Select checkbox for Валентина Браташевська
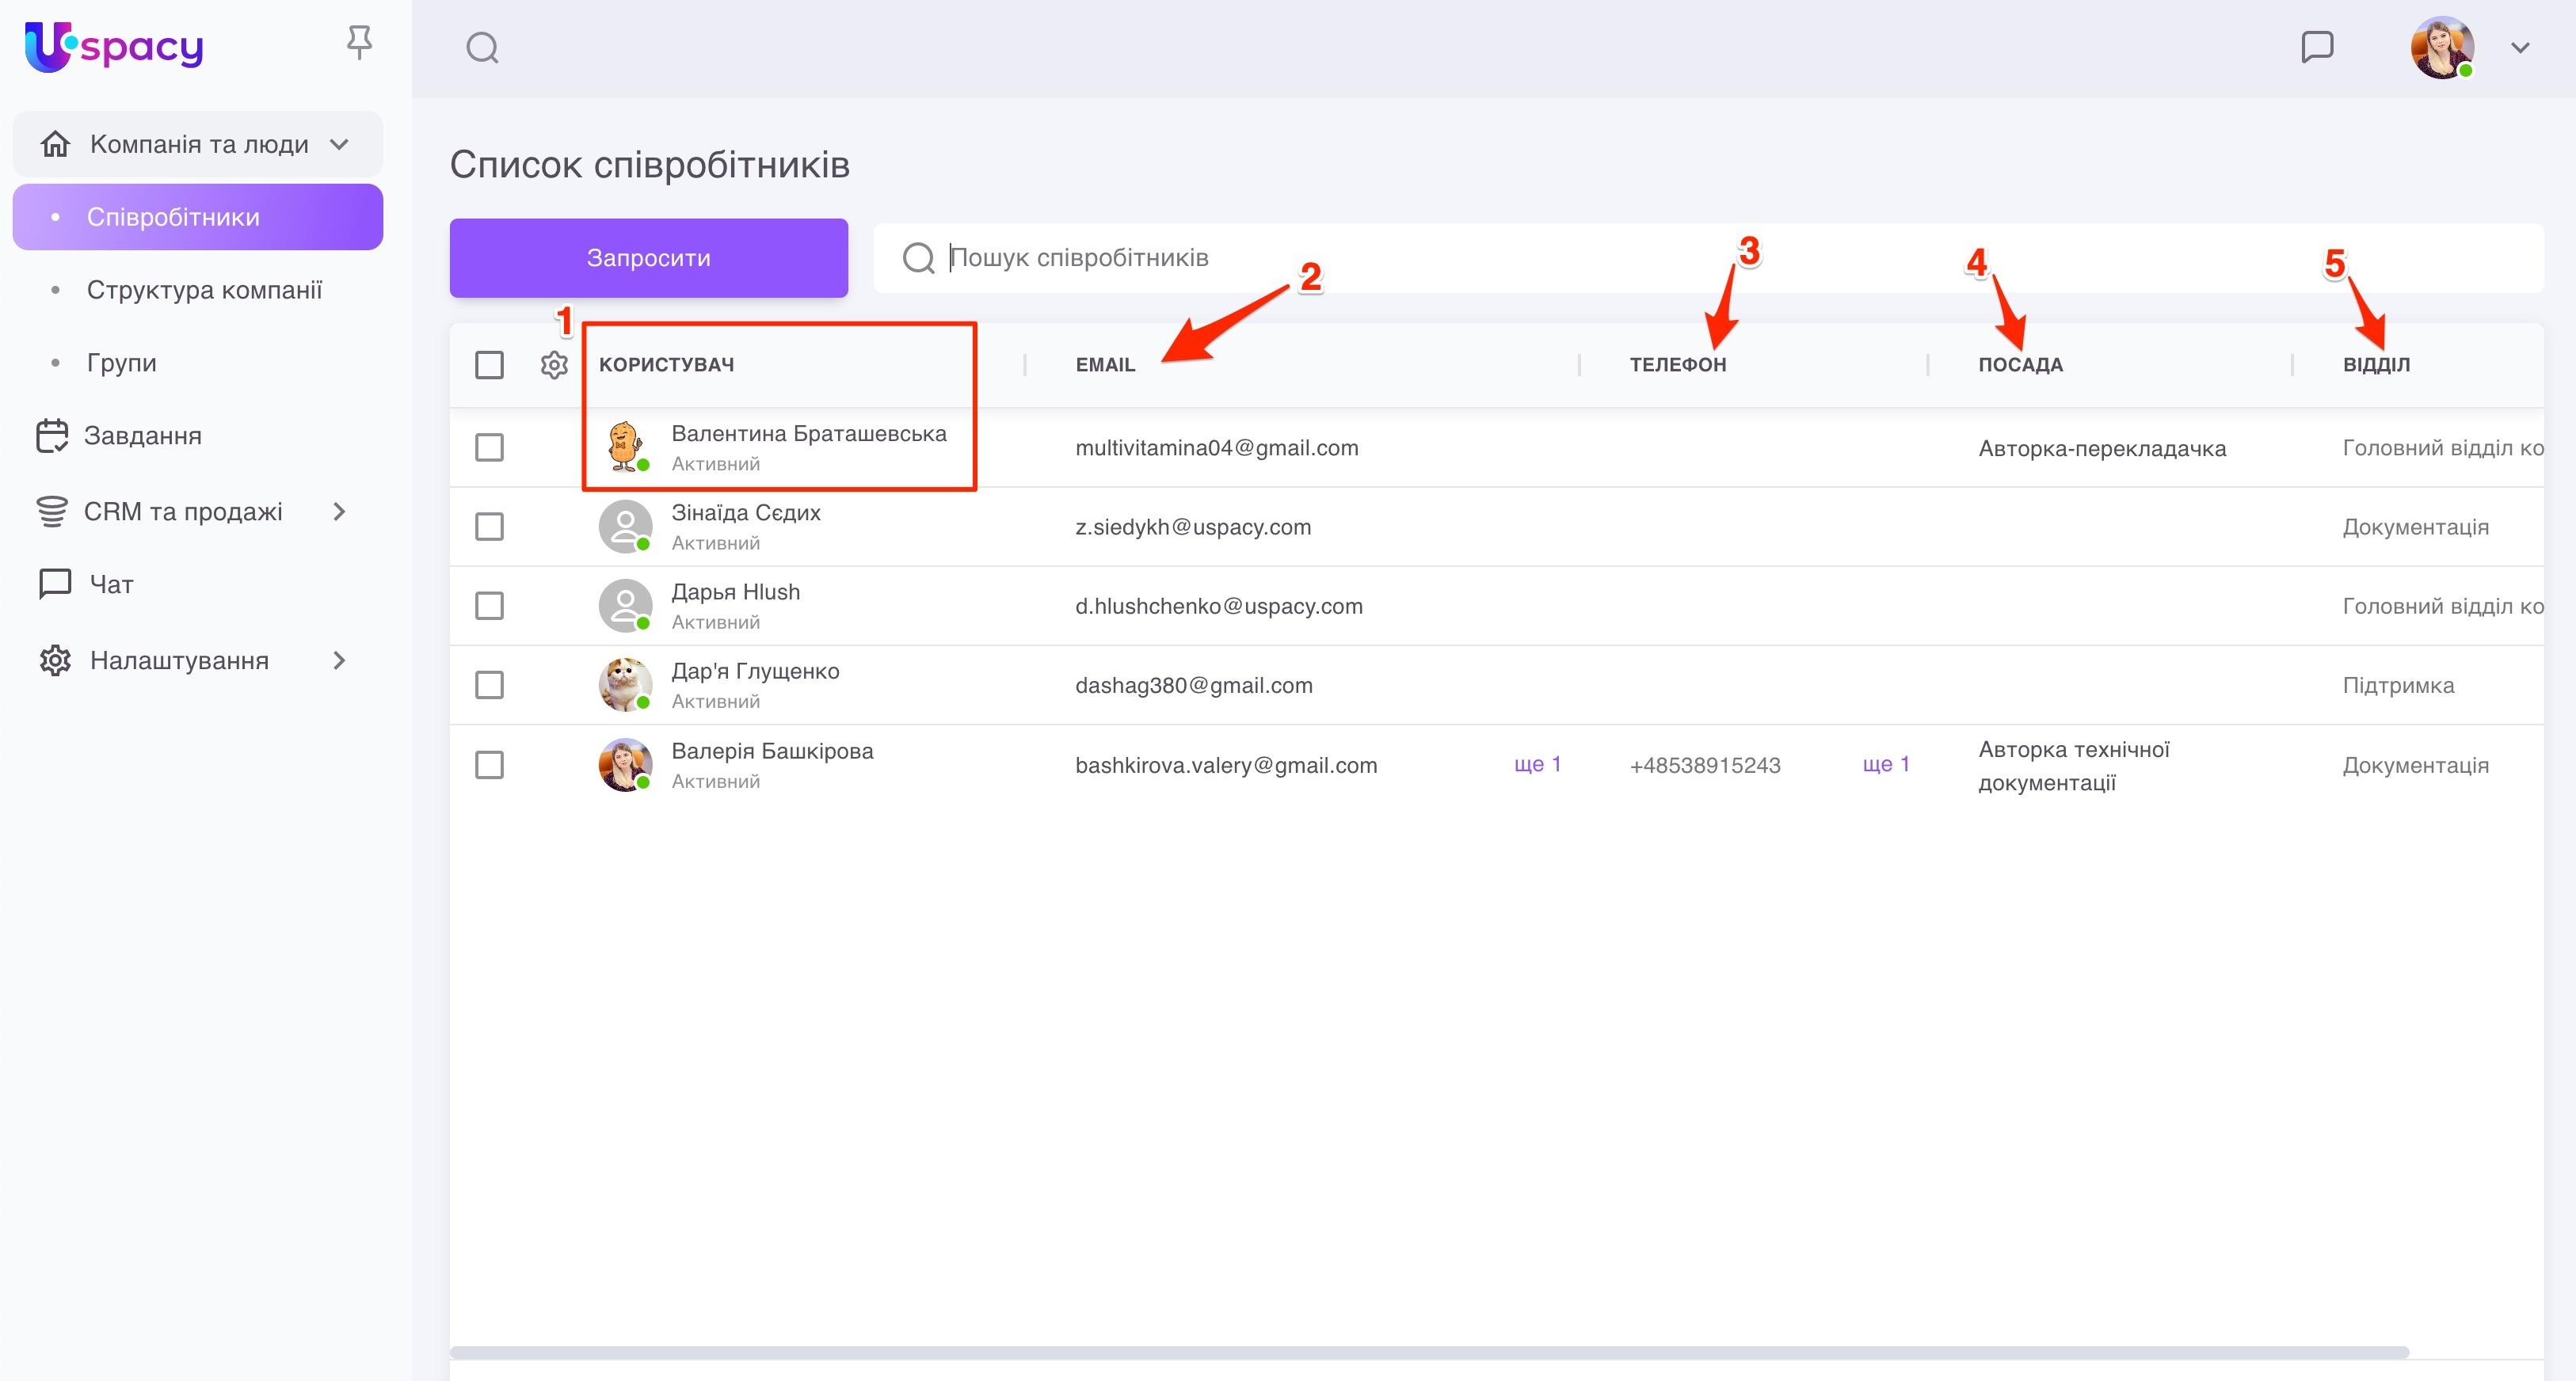Viewport: 2576px width, 1381px height. 489,447
